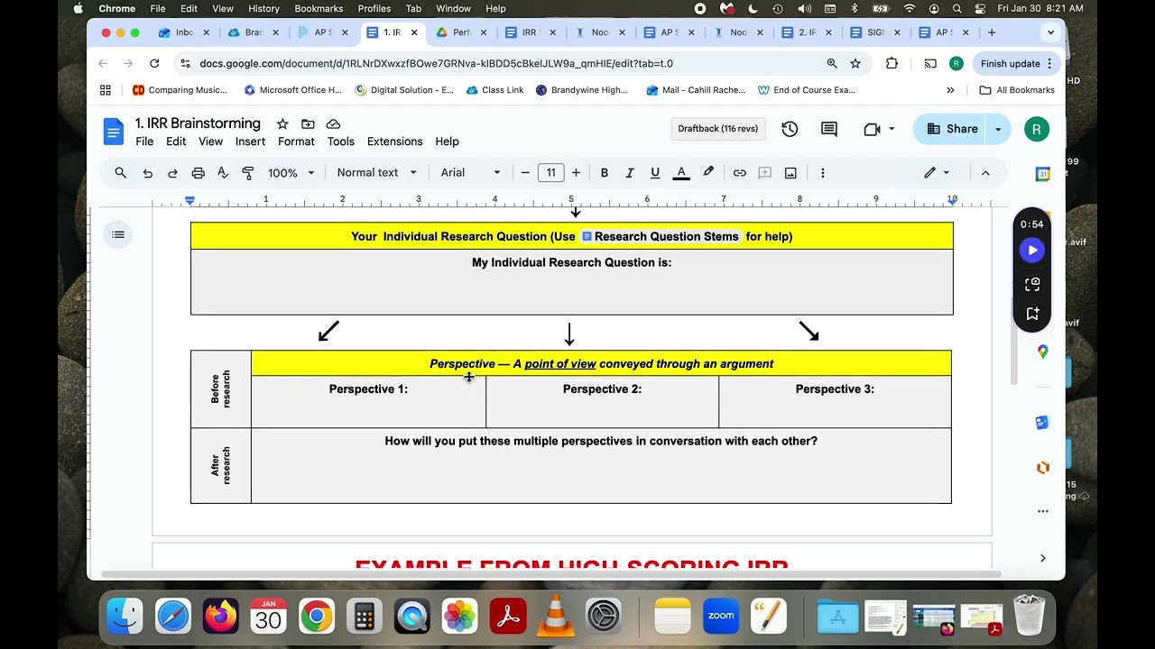Open the Docs home icon
1155x649 pixels.
(x=114, y=132)
